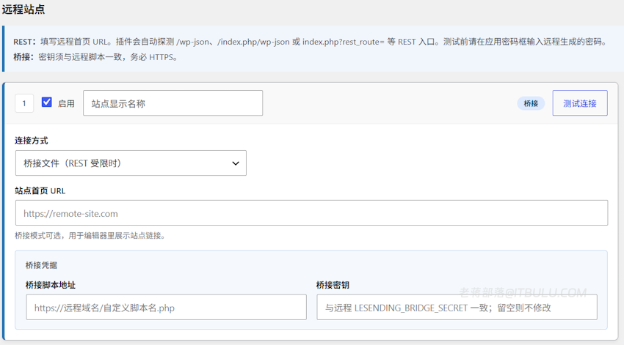The image size is (624, 345).
Task: Focus the 桥接脚本地址 input field
Action: 167,308
